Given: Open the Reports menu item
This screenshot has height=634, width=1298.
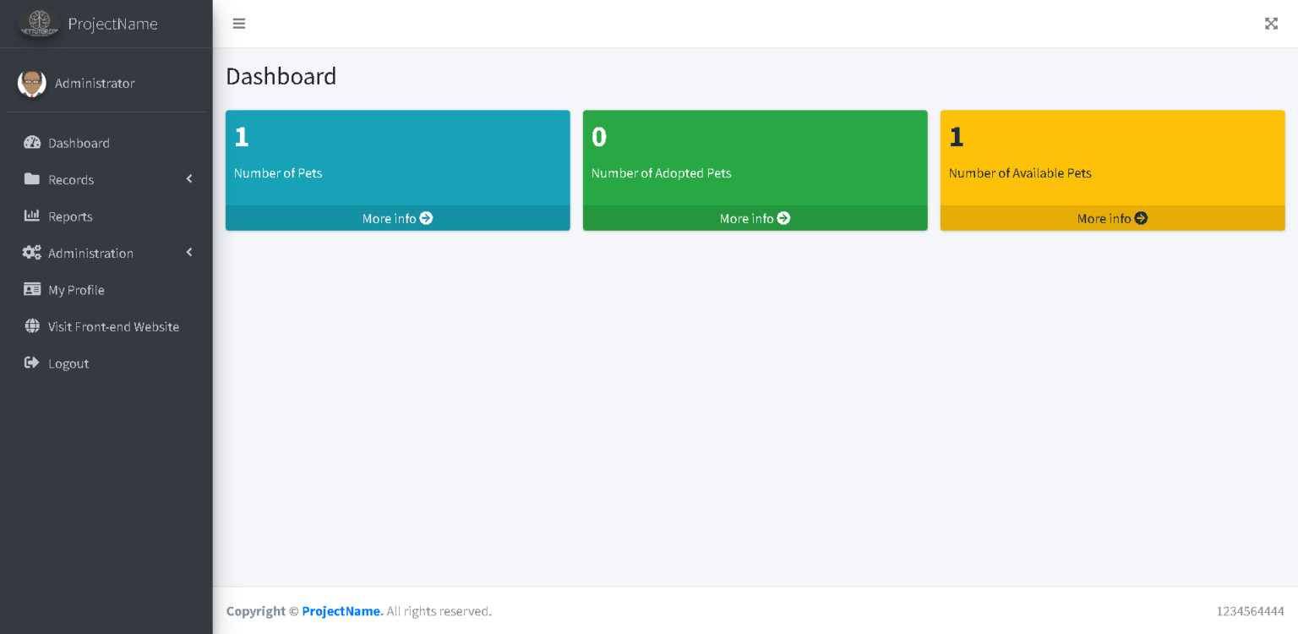Looking at the screenshot, I should click(x=70, y=216).
